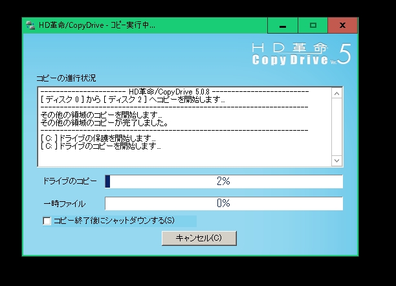Click log line 'その他の領域のコピーが完了しました。'

pyautogui.click(x=105, y=123)
